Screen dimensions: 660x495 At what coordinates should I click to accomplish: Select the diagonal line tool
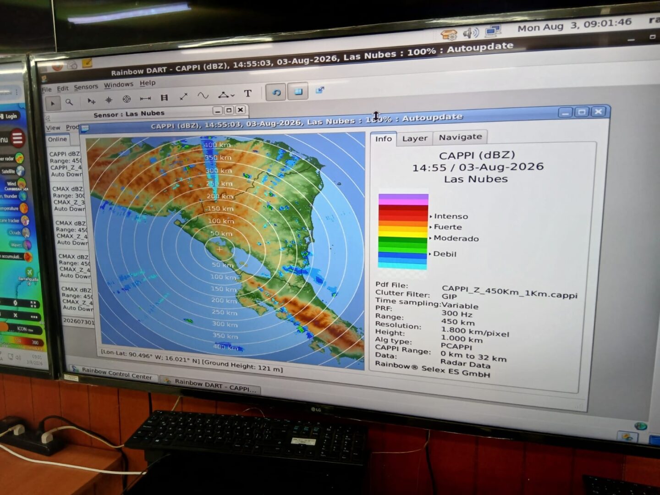(x=183, y=96)
